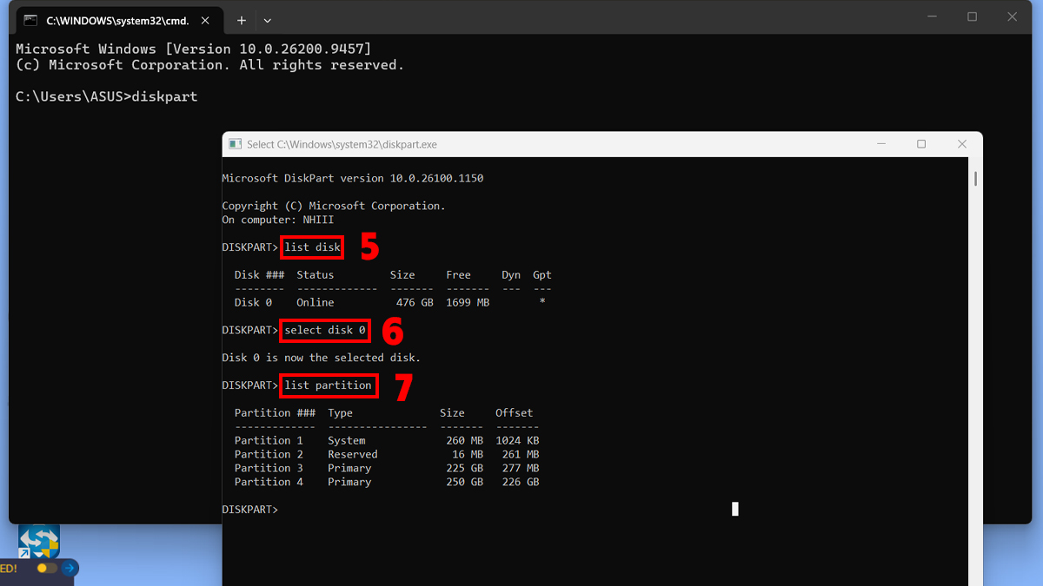Click the 'Online' status value
This screenshot has height=586, width=1043.
pos(316,302)
